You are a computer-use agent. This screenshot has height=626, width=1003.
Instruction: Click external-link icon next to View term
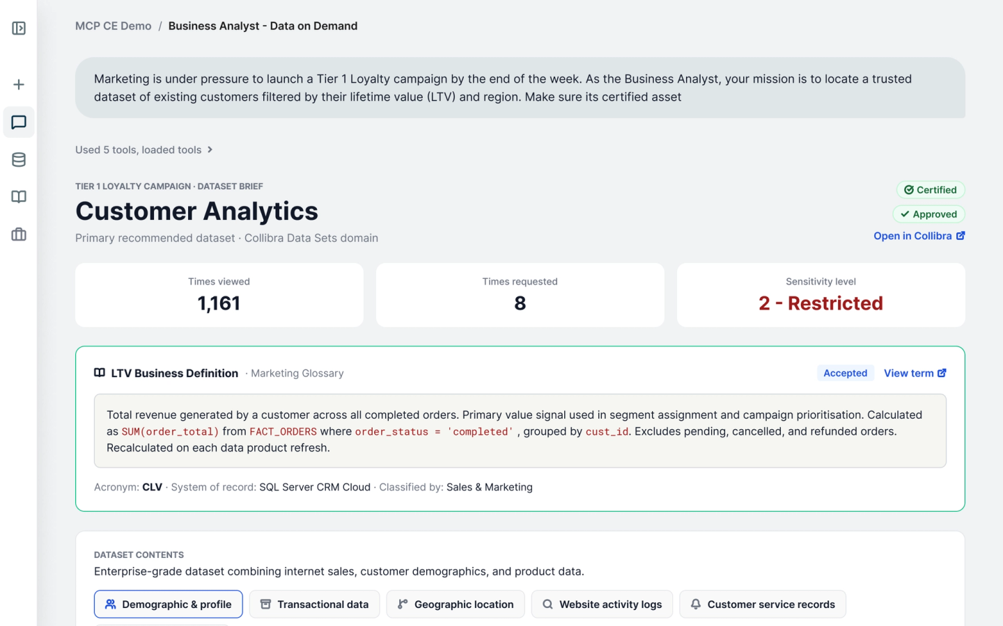(x=942, y=374)
